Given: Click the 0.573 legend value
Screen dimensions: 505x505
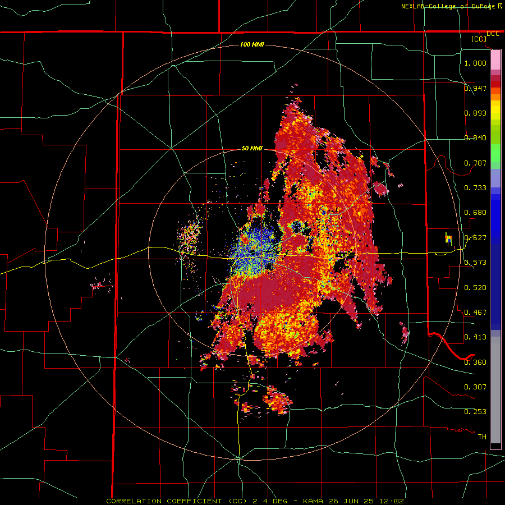Looking at the screenshot, I should click(x=475, y=263).
